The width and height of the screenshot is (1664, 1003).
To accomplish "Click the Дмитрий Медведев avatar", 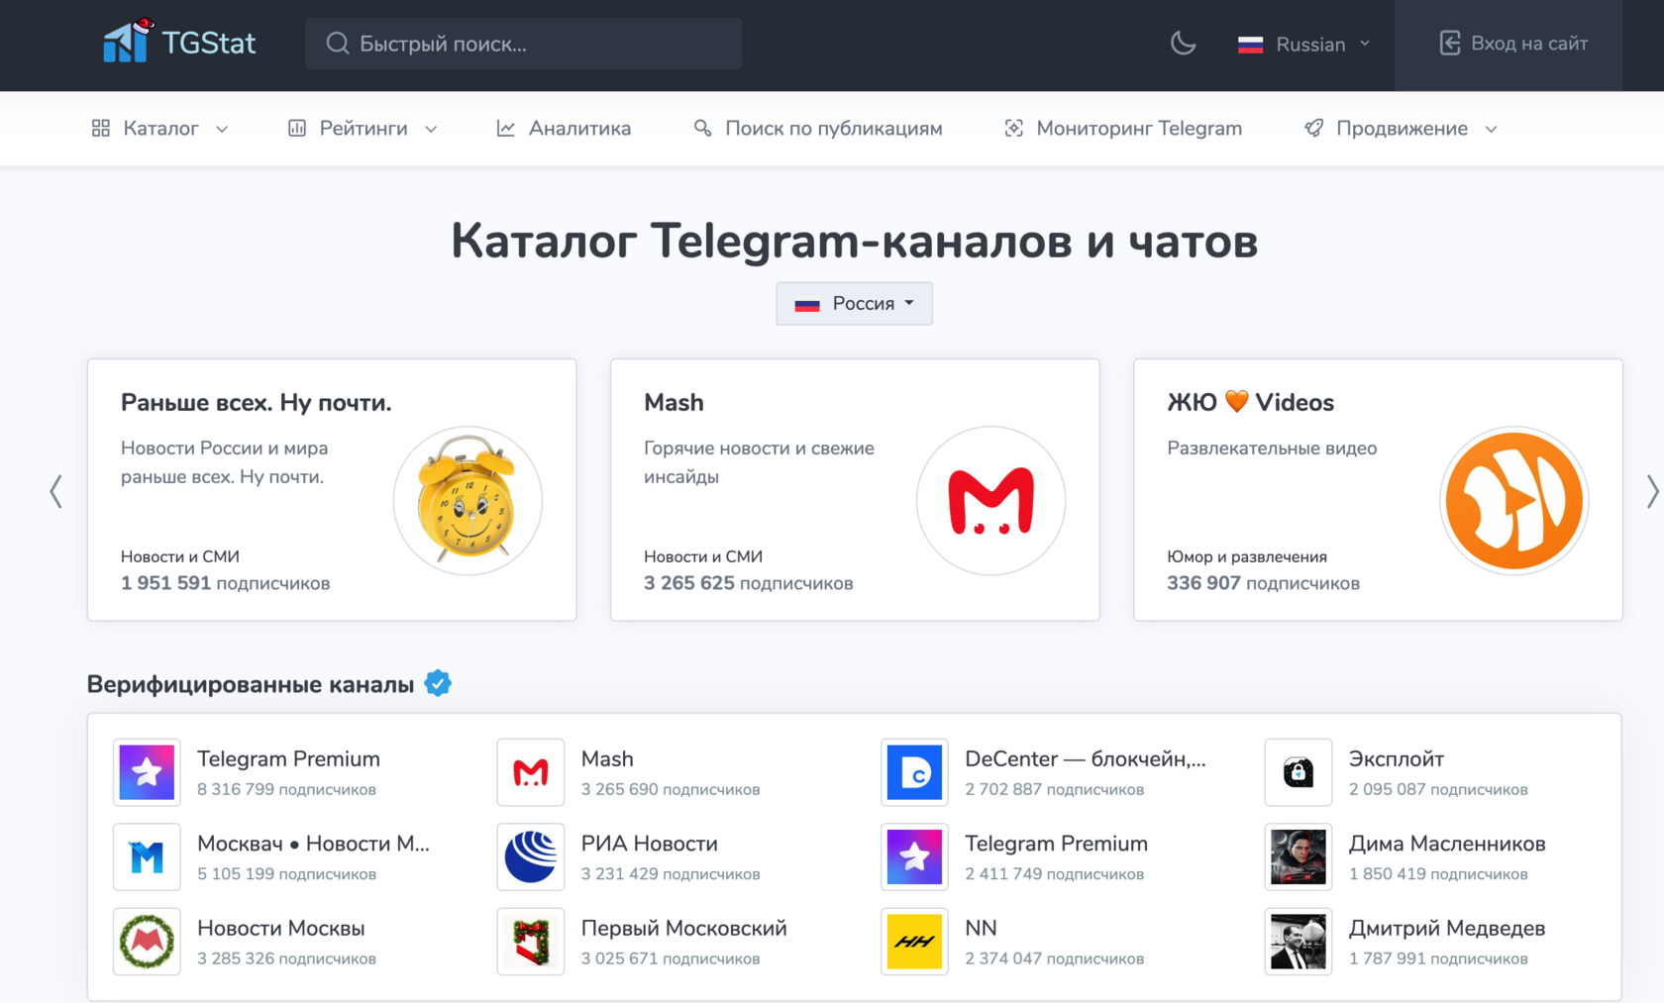I will point(1299,942).
